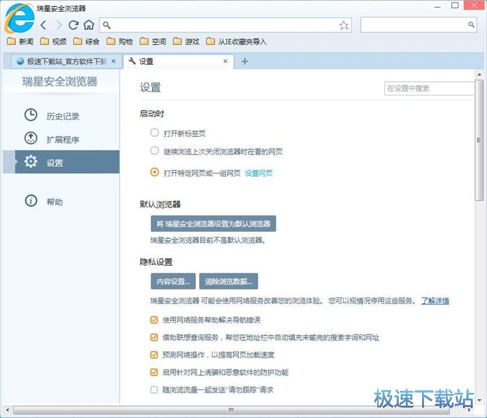Open the 游戏 bookmark folder
The image size is (487, 418).
pos(186,42)
